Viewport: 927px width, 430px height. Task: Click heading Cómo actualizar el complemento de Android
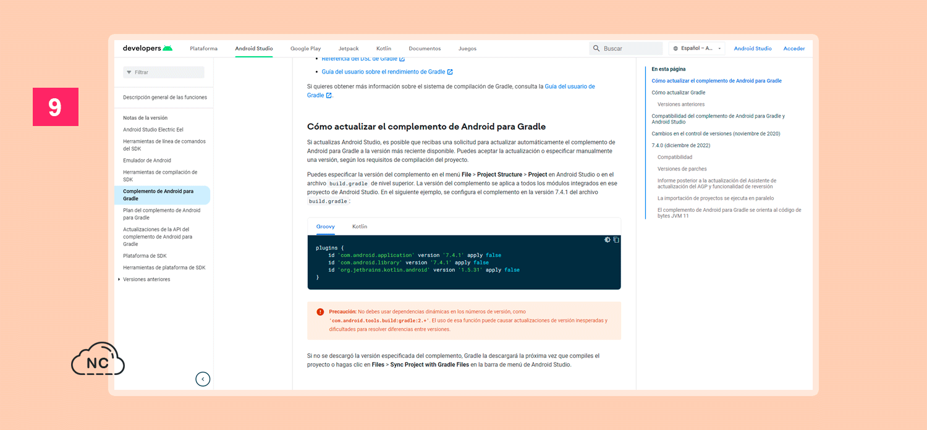pos(426,127)
